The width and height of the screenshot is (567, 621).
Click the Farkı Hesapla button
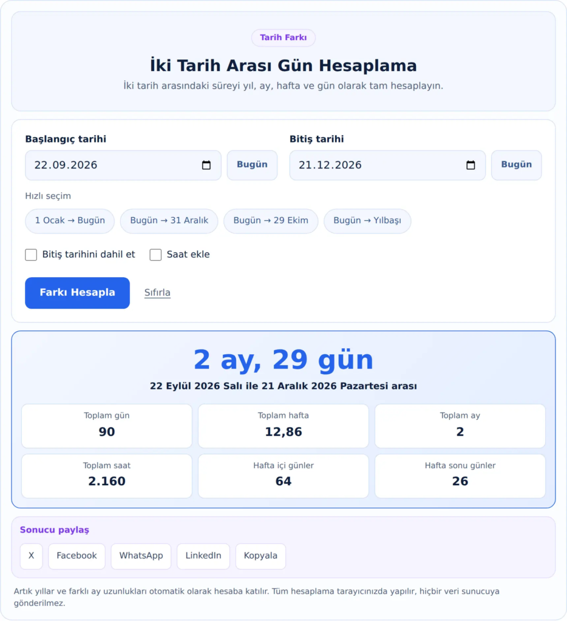[77, 293]
